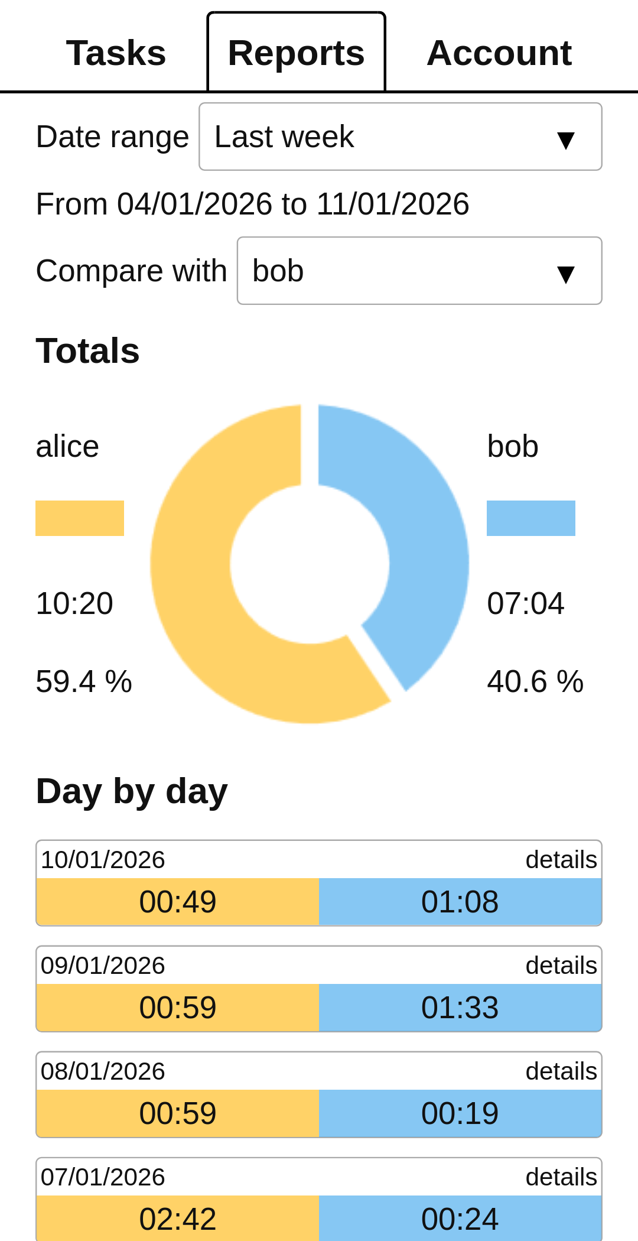Screen dimensions: 638x1241
Task: Click alice's 00:49 bar on 10/01/2026
Action: [x=178, y=902]
